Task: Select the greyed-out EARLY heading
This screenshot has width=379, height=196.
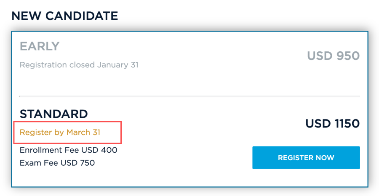Action: click(40, 46)
